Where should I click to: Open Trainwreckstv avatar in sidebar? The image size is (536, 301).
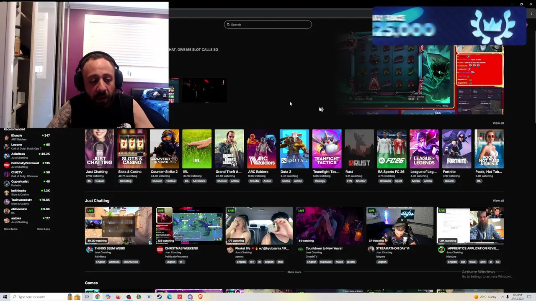(6, 202)
